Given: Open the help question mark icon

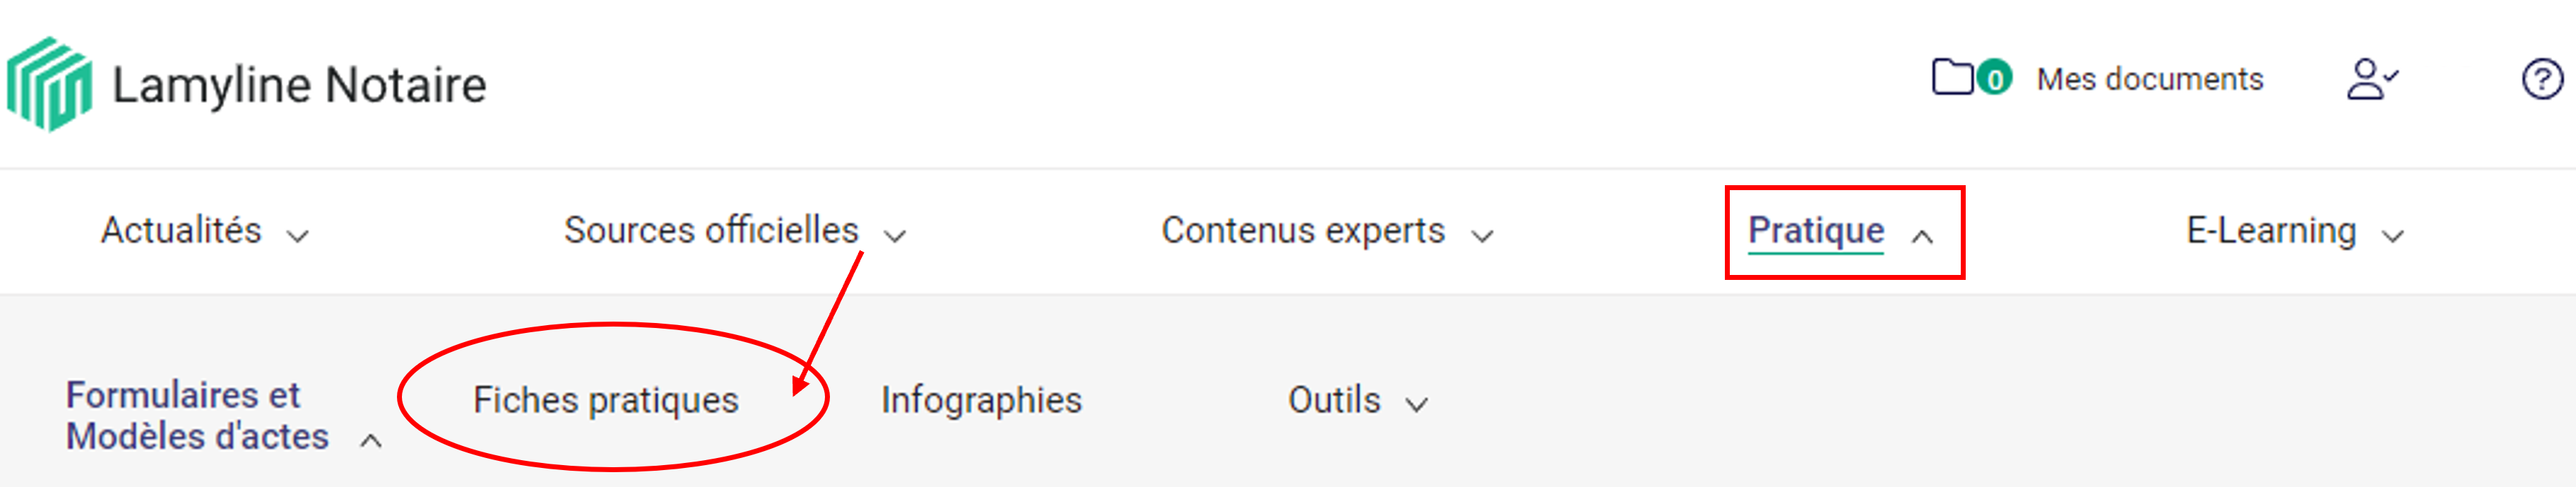Looking at the screenshot, I should 2541,79.
